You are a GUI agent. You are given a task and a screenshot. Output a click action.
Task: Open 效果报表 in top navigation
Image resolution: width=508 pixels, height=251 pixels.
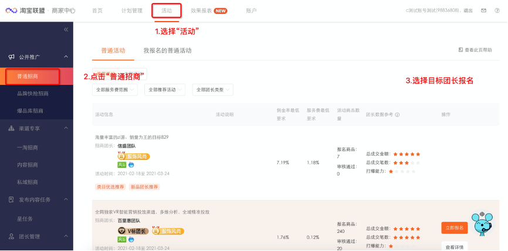pos(201,11)
